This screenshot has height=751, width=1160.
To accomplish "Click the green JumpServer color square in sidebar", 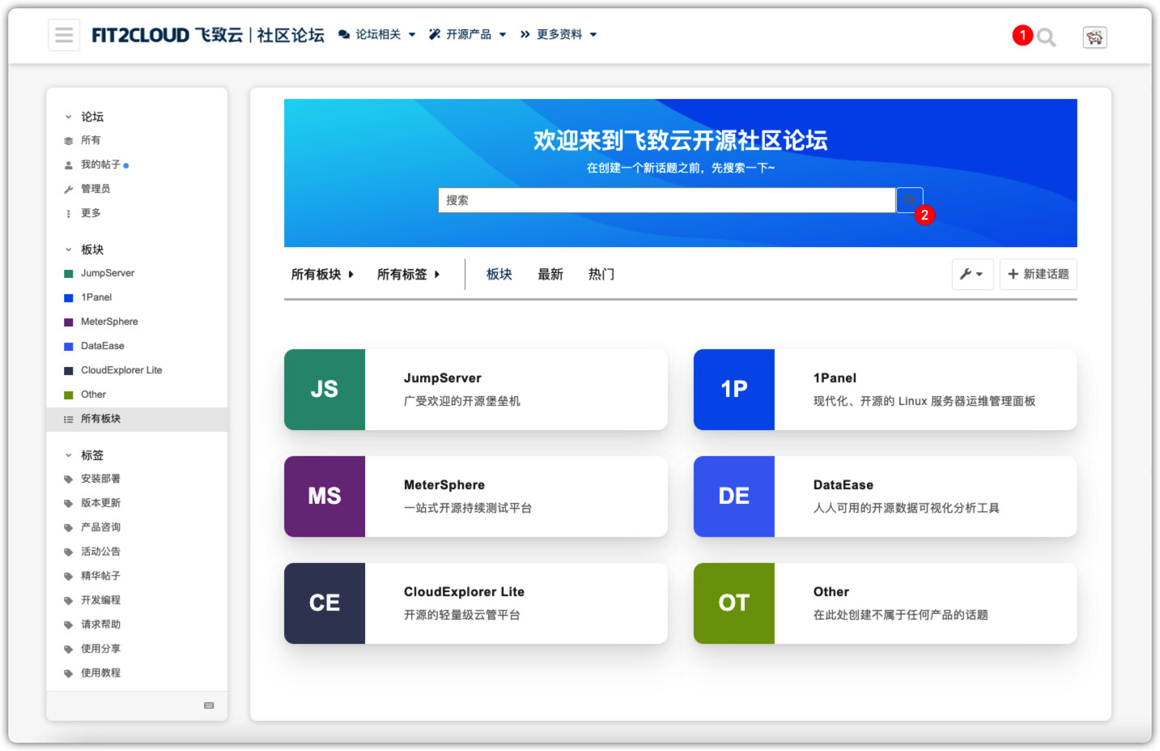I will 68,273.
